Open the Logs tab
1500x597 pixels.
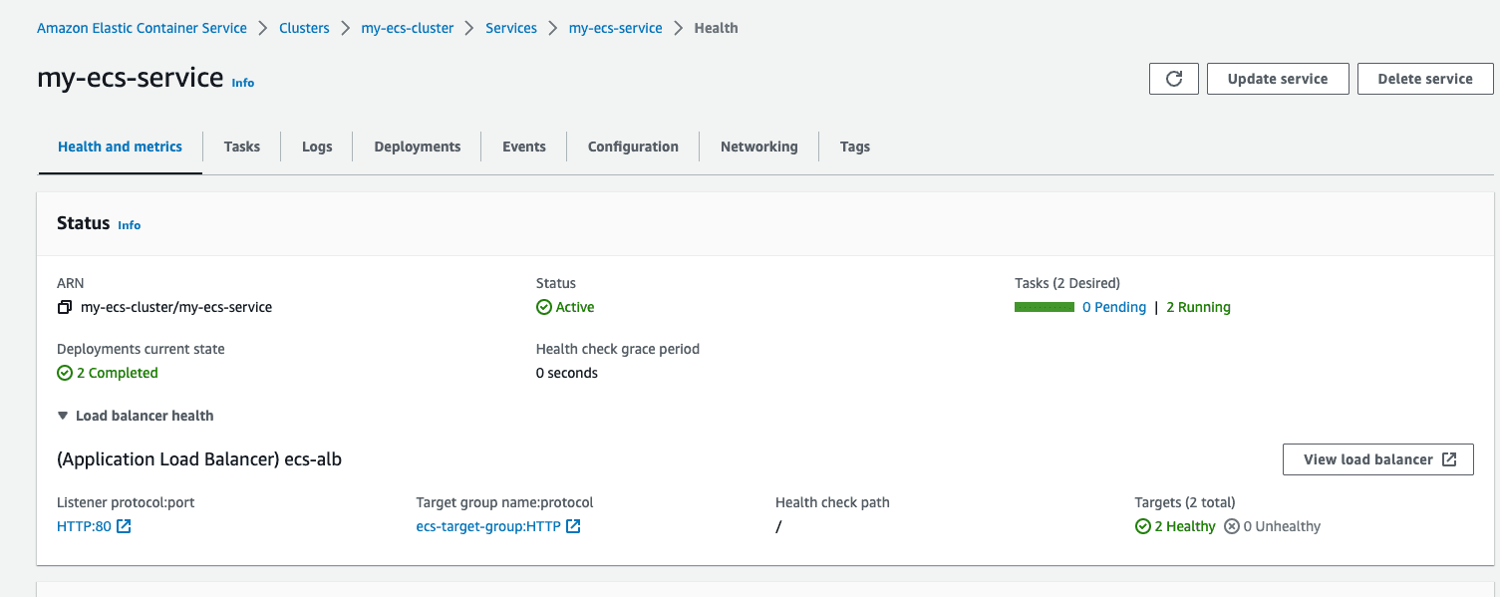tap(316, 146)
